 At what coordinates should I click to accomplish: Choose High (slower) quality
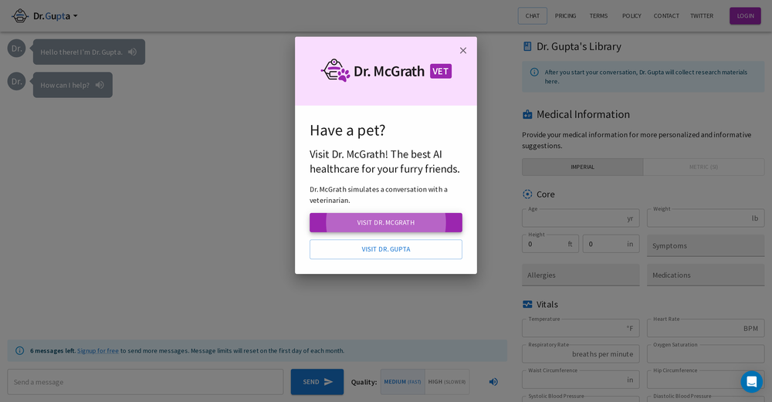point(447,382)
